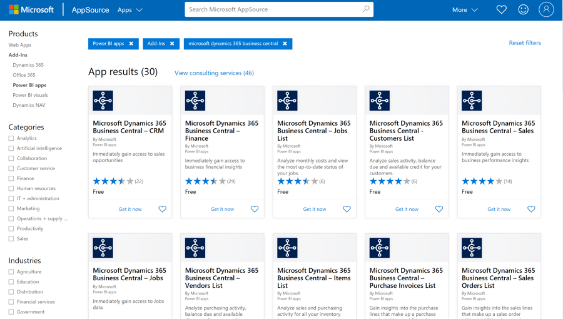Click the CRM app star rating
563x319 pixels.
pyautogui.click(x=113, y=181)
